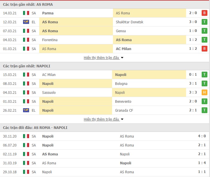Expand more AS Roma matches arrow

pos(122,58)
